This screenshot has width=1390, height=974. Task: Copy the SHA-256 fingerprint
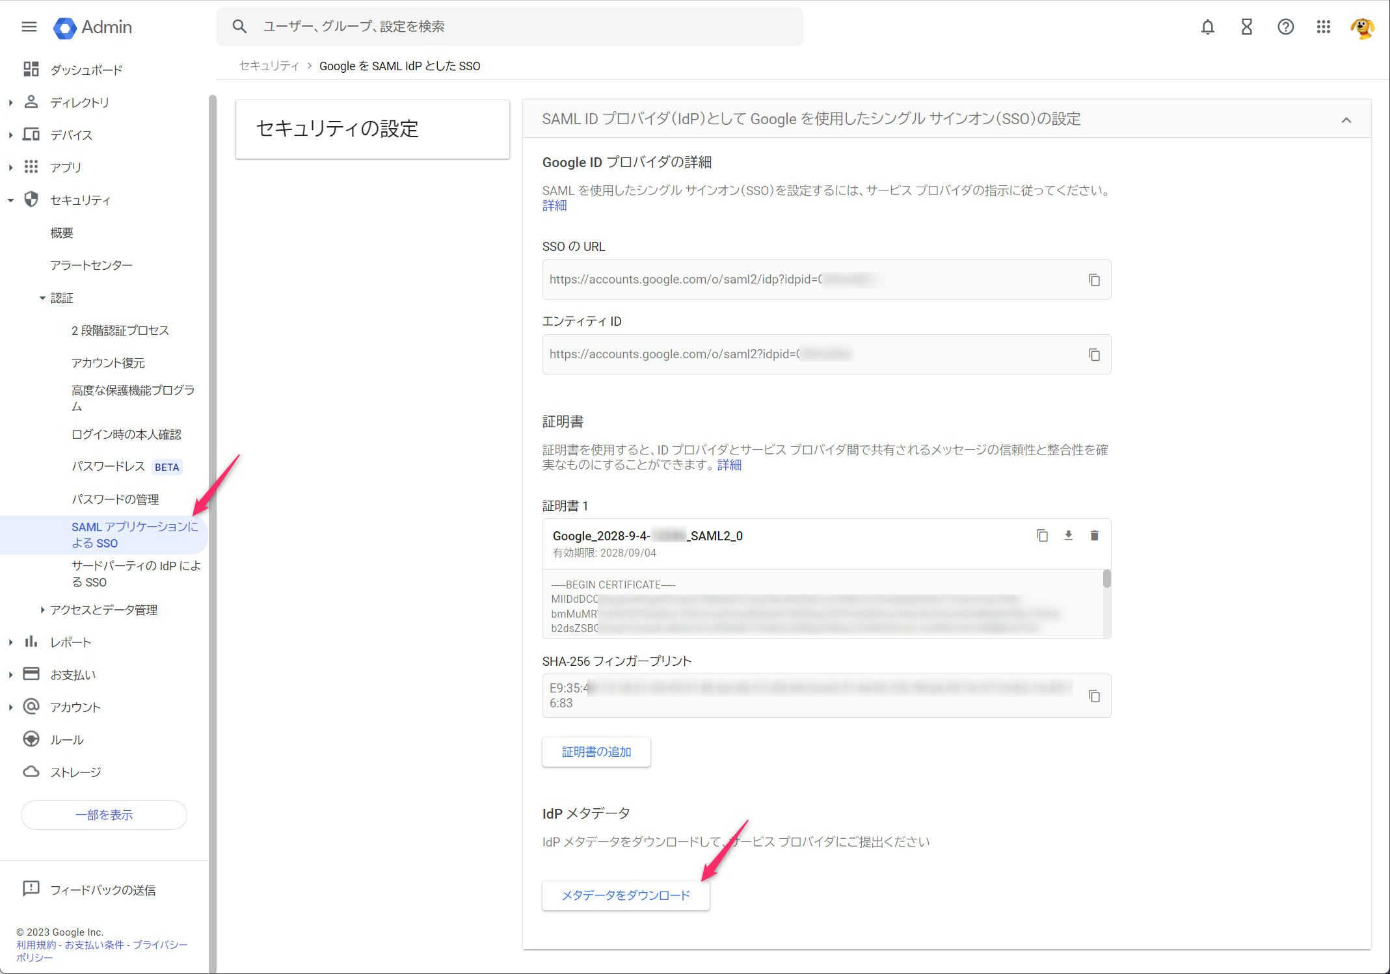1094,696
